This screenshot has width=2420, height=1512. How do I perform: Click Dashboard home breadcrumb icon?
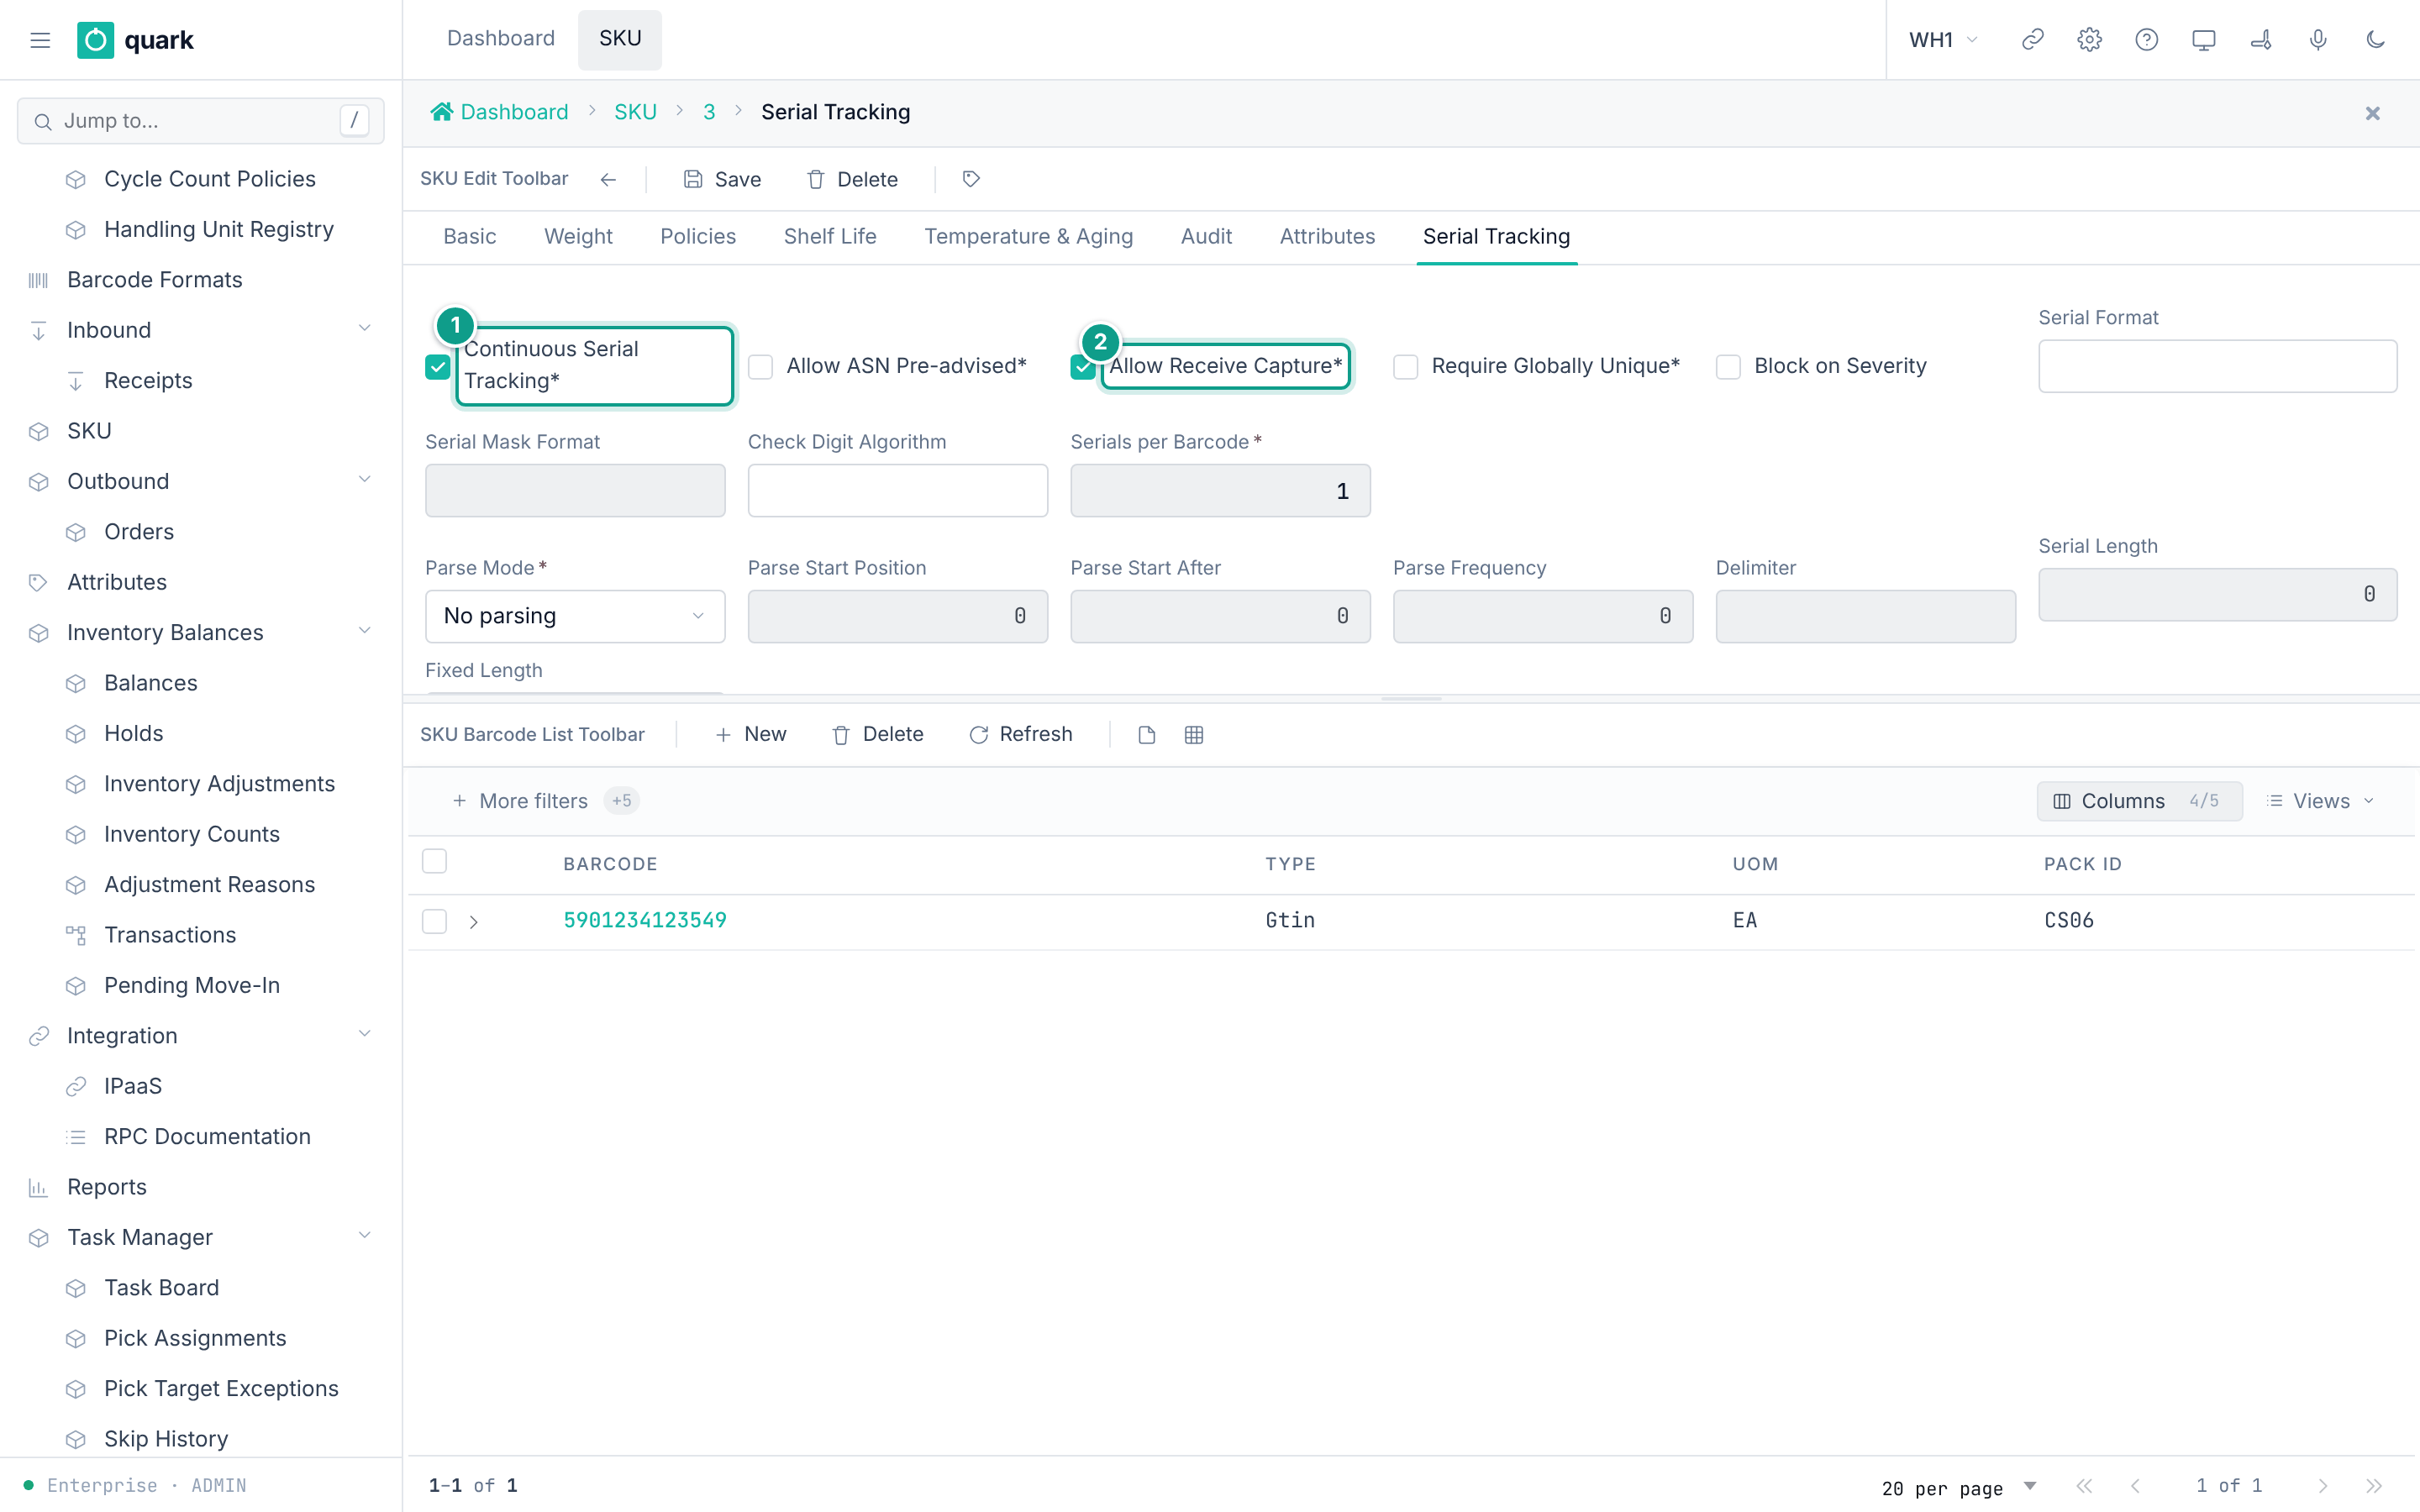441,112
